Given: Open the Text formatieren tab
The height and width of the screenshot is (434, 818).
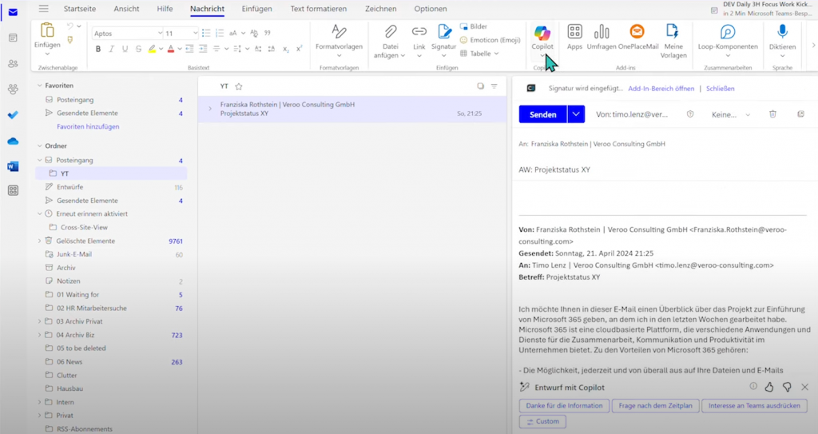Looking at the screenshot, I should (318, 8).
